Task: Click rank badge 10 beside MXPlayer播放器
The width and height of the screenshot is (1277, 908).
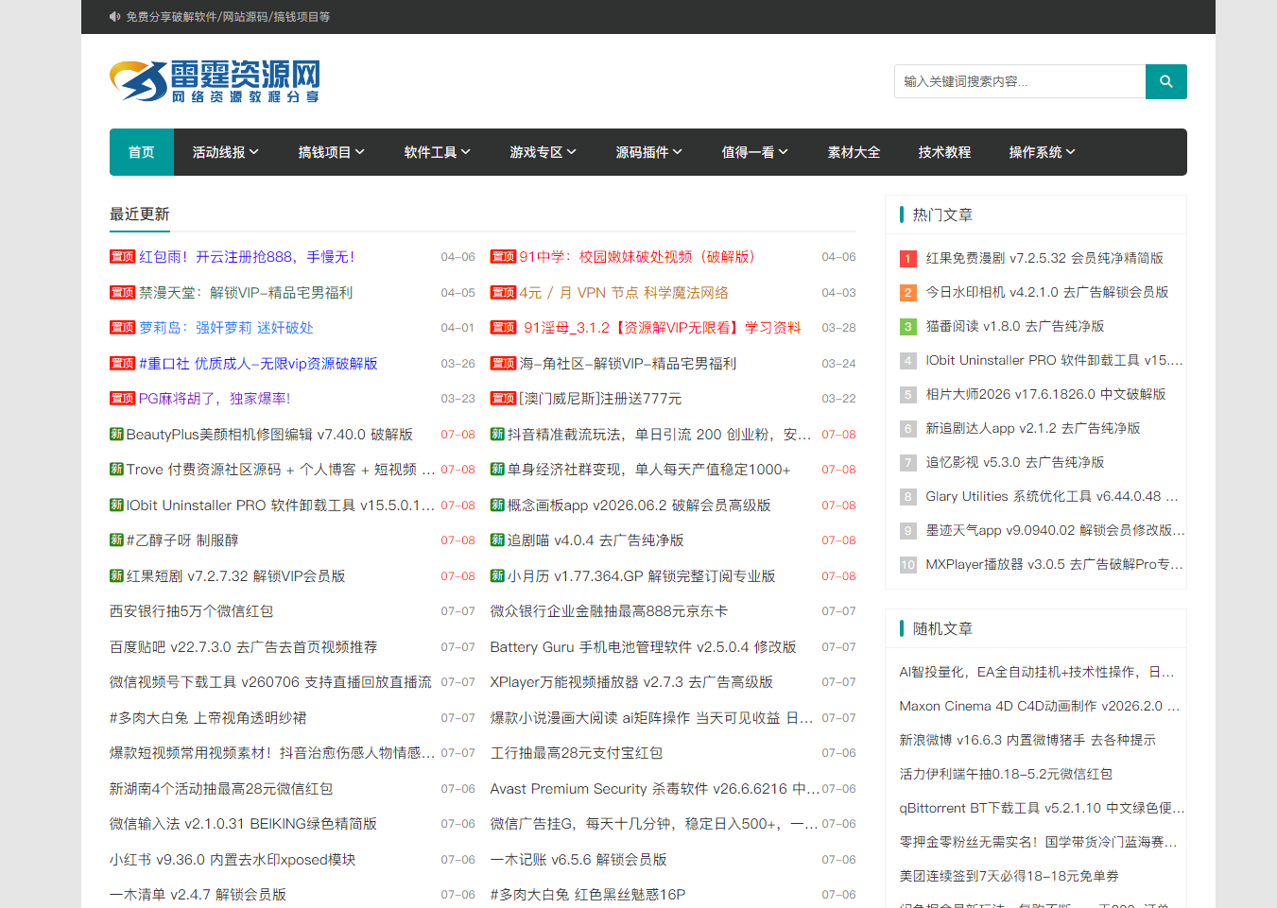Action: pos(907,565)
